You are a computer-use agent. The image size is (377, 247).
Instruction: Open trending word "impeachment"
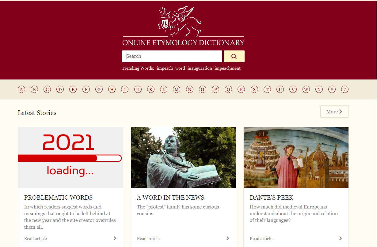click(x=227, y=68)
